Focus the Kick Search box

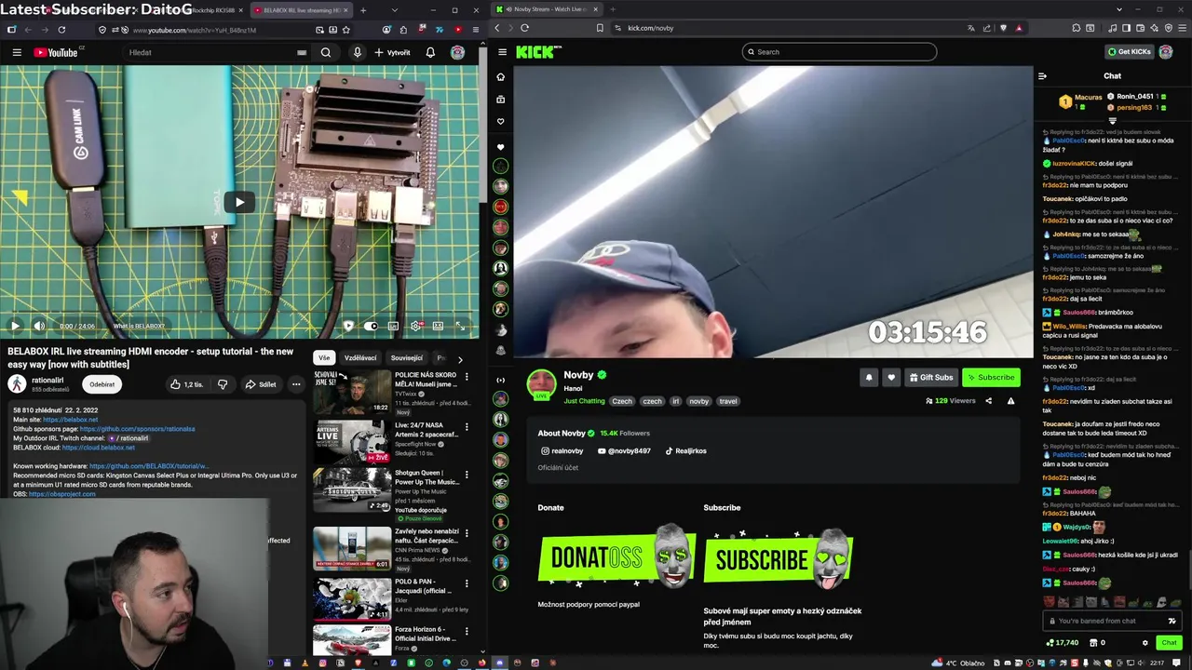click(839, 52)
